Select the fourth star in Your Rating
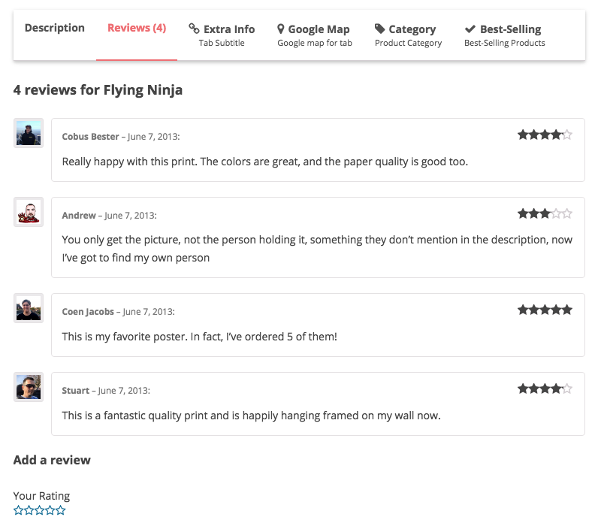The height and width of the screenshot is (523, 604). click(x=50, y=510)
